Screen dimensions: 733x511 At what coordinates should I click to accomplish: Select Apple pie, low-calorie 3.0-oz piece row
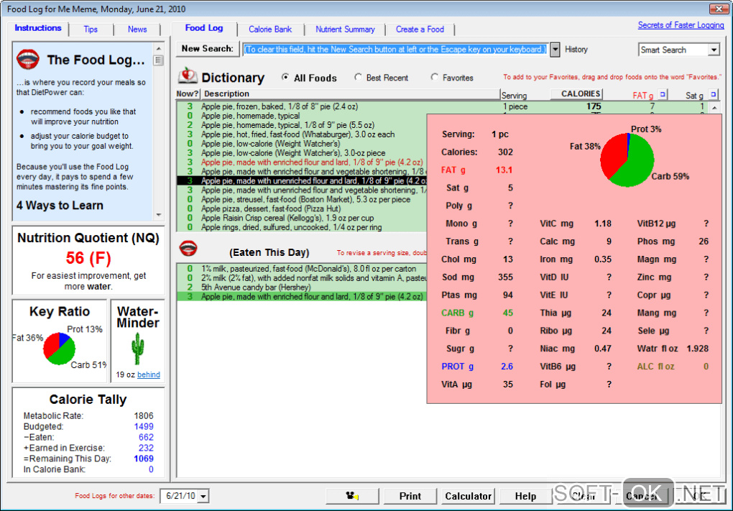click(302, 153)
